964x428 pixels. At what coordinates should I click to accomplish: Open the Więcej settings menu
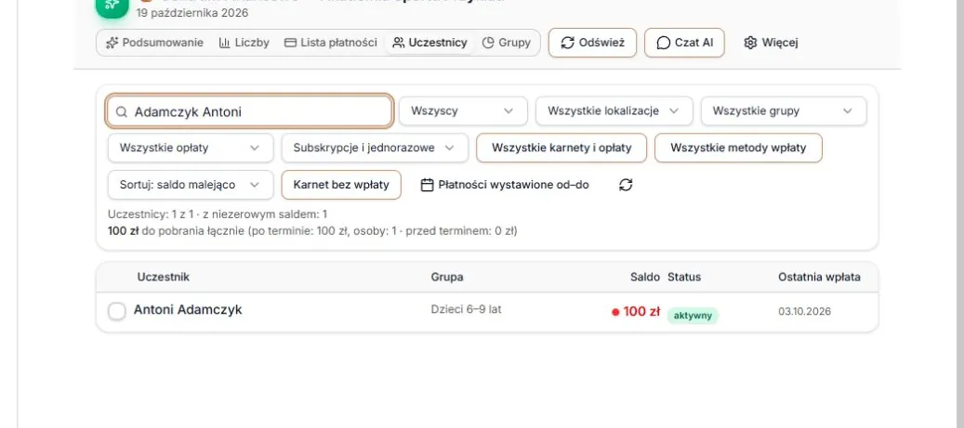click(771, 43)
